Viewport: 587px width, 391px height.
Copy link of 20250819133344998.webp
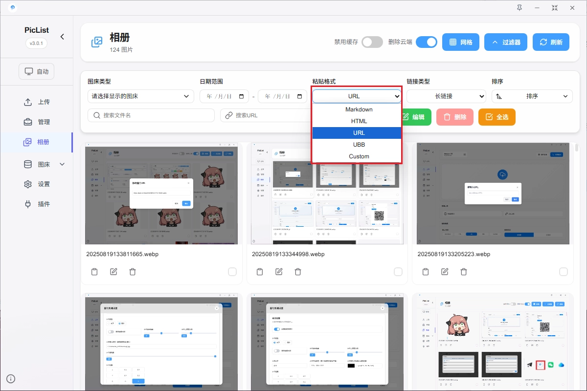tap(260, 272)
